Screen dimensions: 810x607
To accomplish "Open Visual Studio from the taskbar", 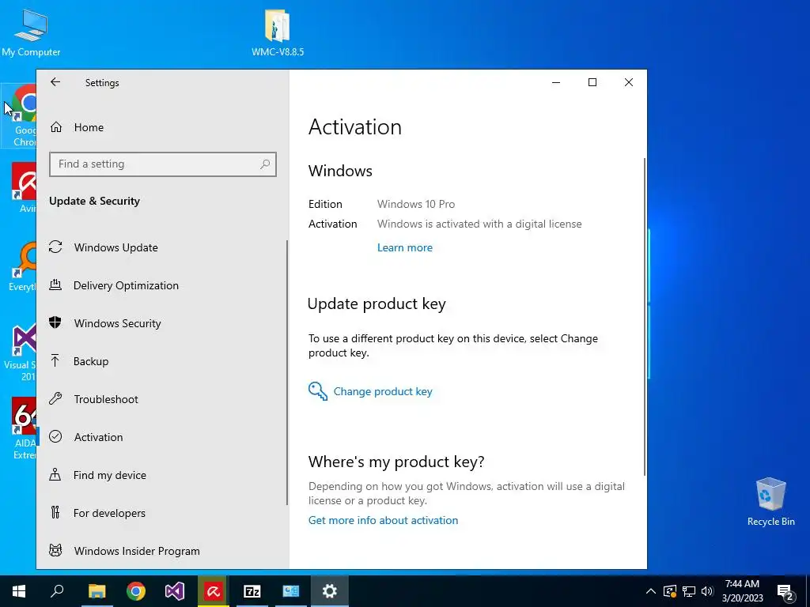I will tap(175, 591).
